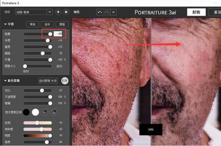This screenshot has height=146, width=221.
Task: Open the history dropdown next to redo
Action: 113,12
